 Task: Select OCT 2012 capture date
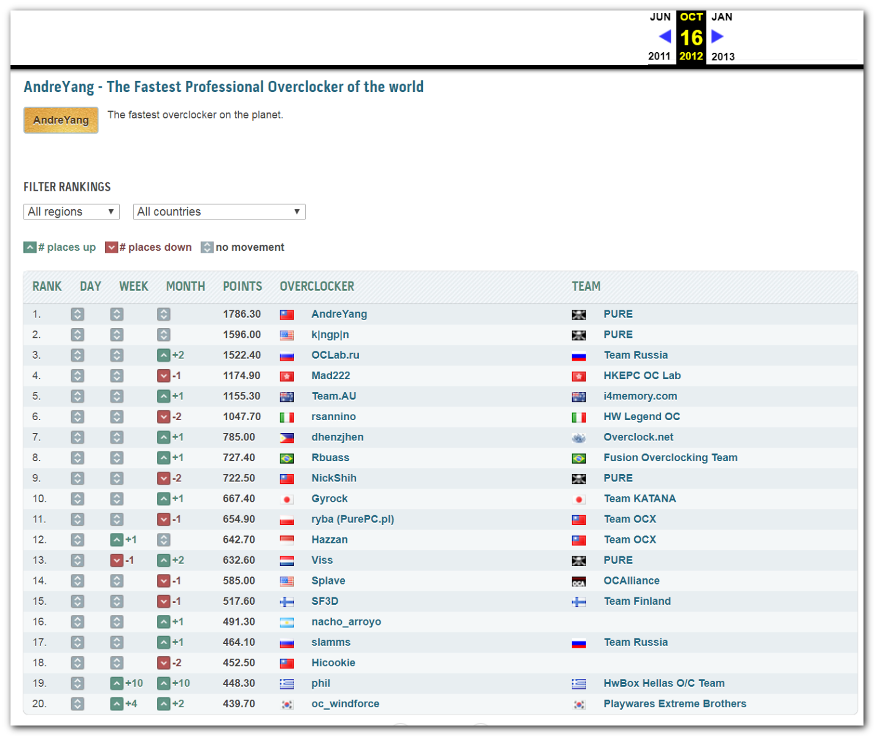pyautogui.click(x=691, y=37)
